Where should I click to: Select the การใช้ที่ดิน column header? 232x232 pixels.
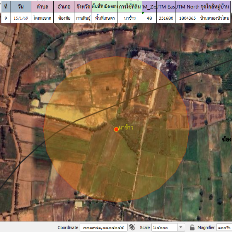click(x=130, y=7)
